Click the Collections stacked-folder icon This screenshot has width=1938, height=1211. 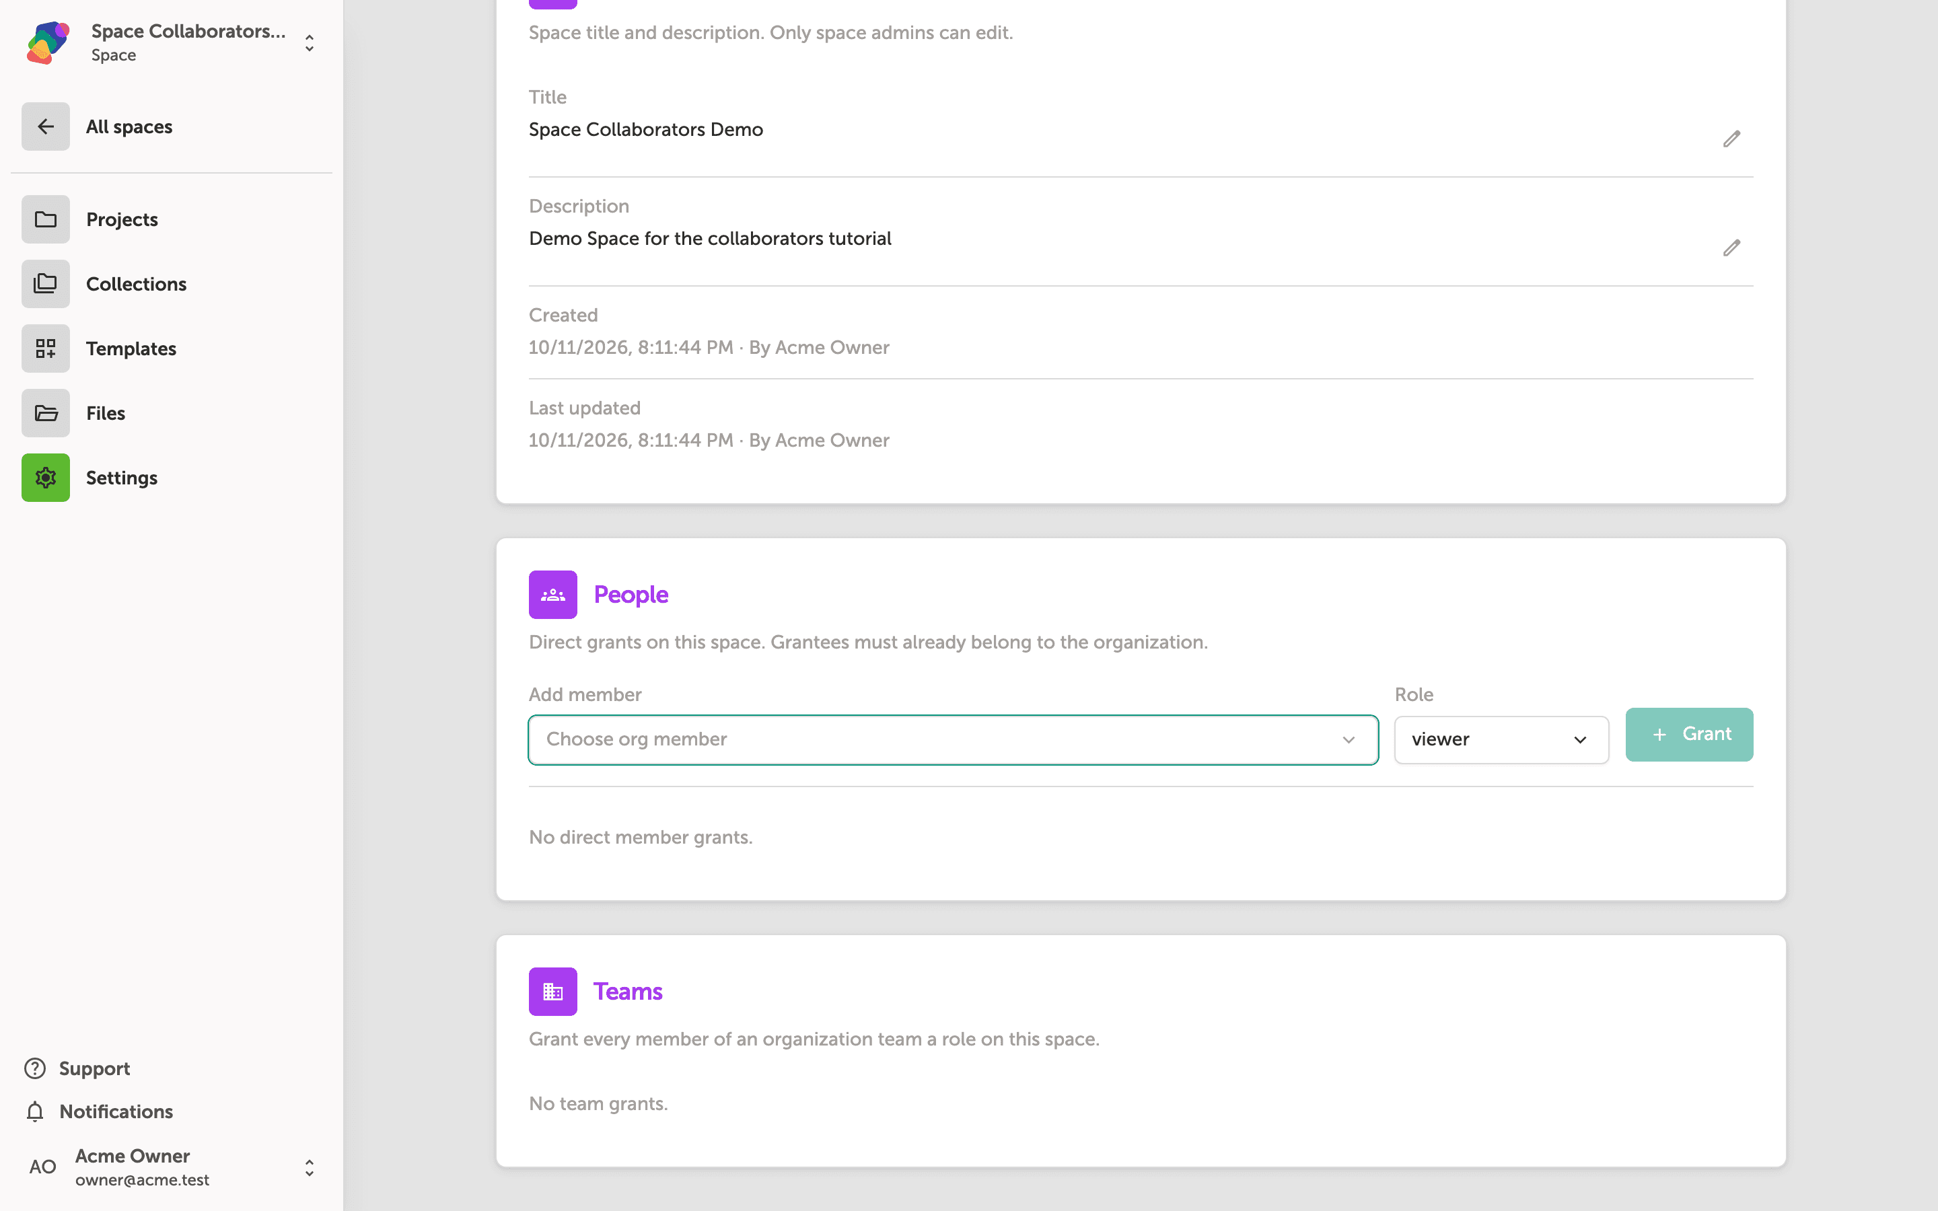click(46, 283)
